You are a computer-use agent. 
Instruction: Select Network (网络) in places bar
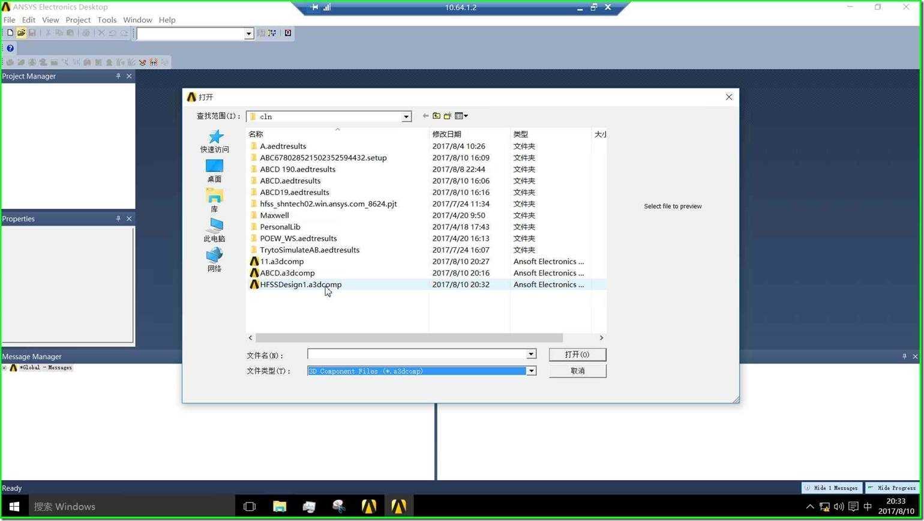point(214,260)
